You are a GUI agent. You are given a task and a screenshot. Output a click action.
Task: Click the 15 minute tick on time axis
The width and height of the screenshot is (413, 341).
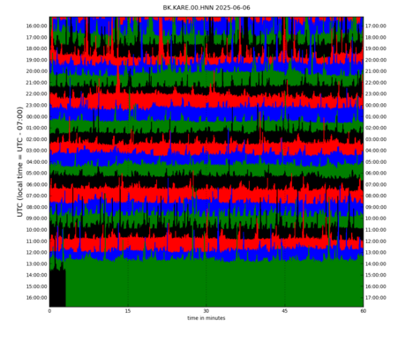point(128,311)
